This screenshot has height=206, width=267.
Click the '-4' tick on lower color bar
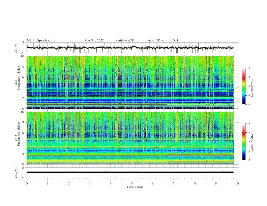[x=248, y=133]
